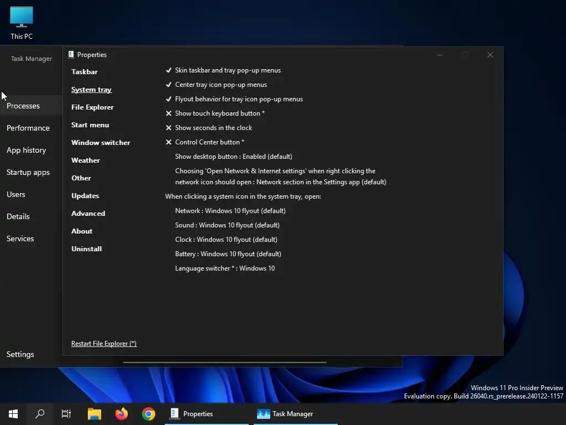This screenshot has width=566, height=425.
Task: Open the Start menu settings section
Action: (90, 125)
